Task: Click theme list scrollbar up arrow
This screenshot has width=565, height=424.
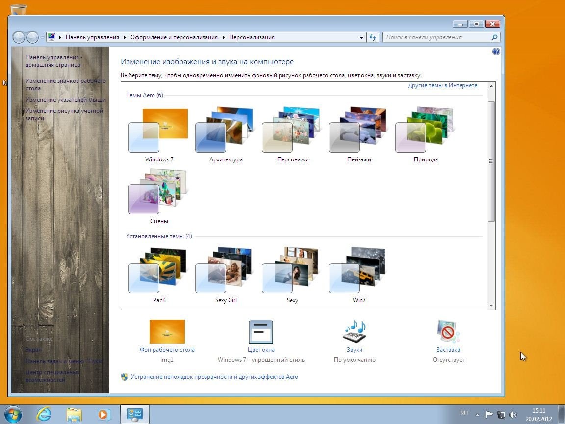Action: click(x=491, y=86)
